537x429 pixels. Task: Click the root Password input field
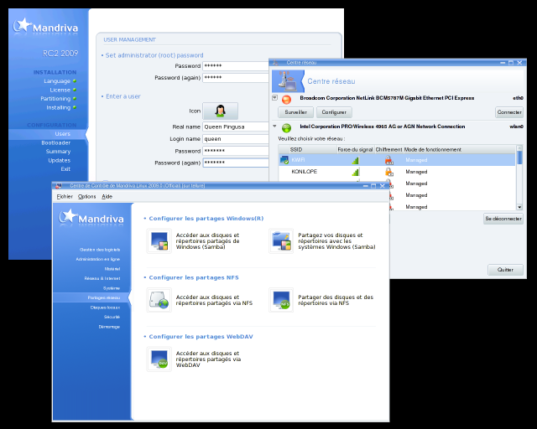tap(236, 66)
